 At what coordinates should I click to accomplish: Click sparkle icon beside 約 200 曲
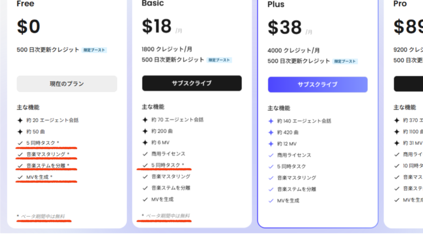tap(145, 131)
